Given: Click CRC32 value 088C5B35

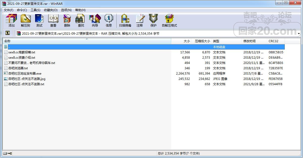Looking at the screenshot, I should pos(276,52).
